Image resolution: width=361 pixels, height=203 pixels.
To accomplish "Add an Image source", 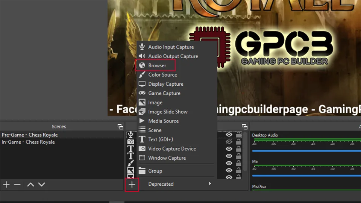I will point(177,102).
